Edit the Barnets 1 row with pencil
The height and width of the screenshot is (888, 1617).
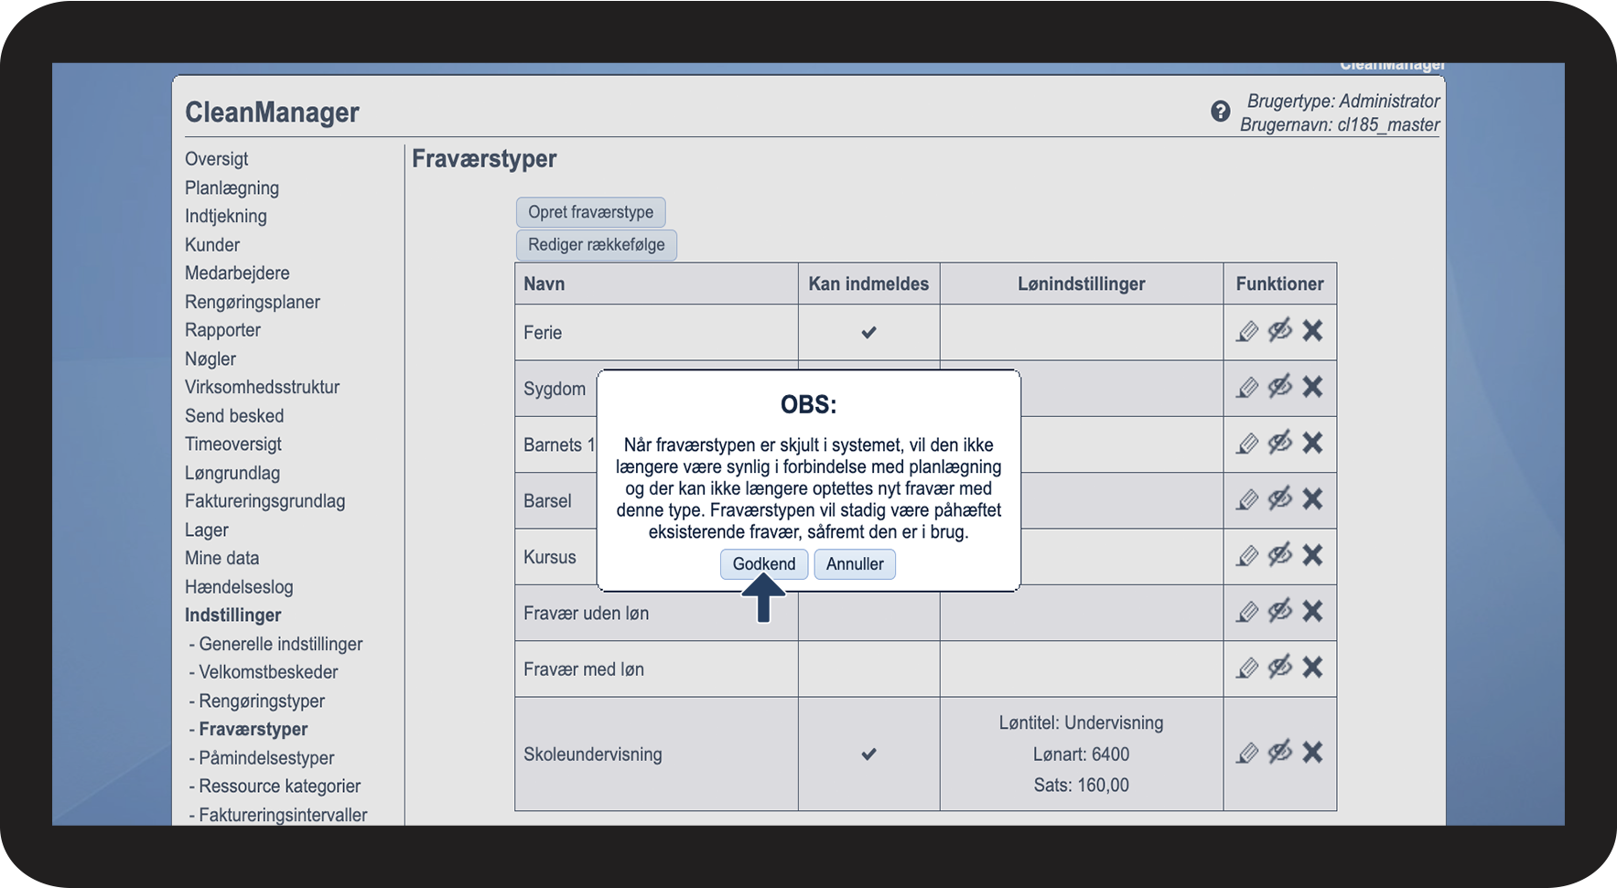[1247, 444]
